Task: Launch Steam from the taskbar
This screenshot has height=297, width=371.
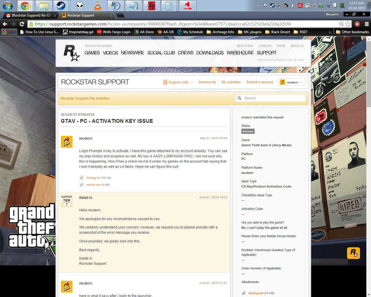Action: click(61, 6)
